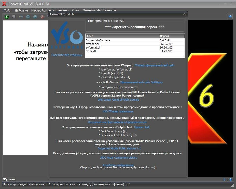Click the Зарегистрированная версия license text
The width and height of the screenshot is (236, 189).
(x=135, y=27)
